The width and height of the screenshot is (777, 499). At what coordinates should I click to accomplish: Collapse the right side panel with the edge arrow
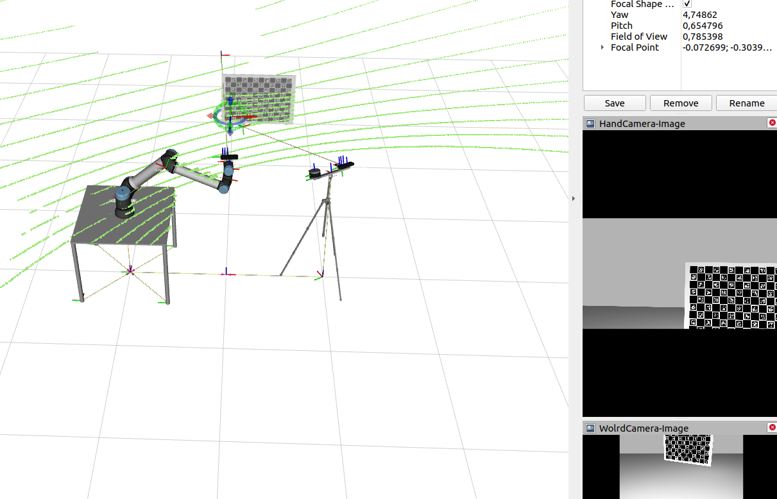[x=573, y=198]
